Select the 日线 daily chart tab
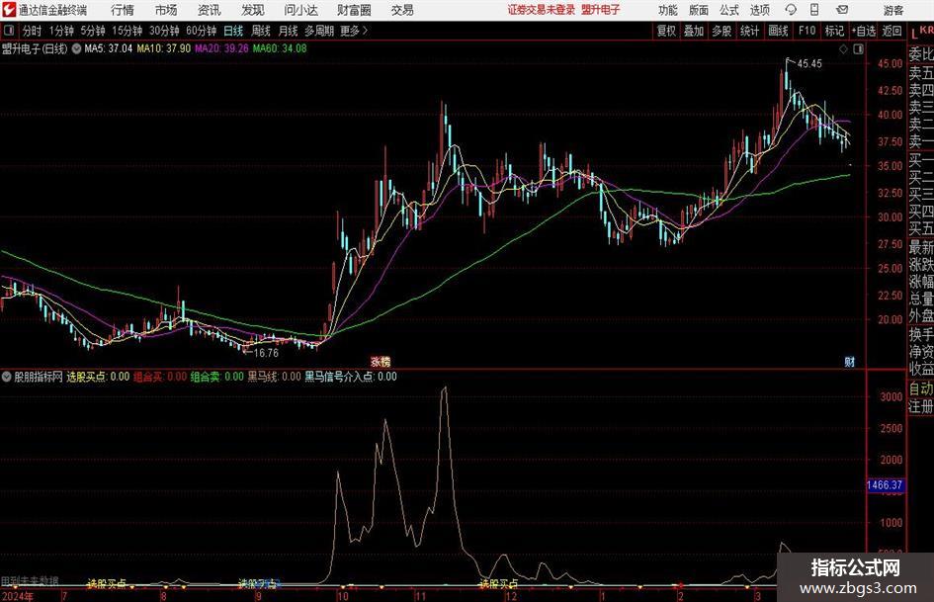The width and height of the screenshot is (934, 602). [233, 31]
